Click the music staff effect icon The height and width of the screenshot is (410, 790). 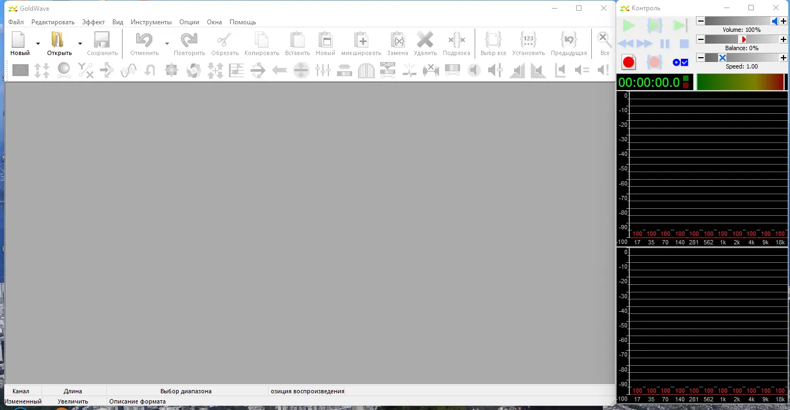237,70
